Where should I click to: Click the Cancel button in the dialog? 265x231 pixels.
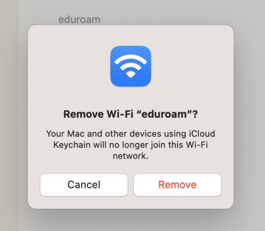[84, 185]
